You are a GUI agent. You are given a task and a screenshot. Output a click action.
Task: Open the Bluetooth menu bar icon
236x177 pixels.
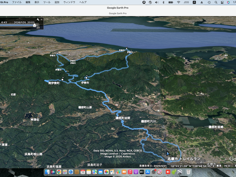pos(163,2)
